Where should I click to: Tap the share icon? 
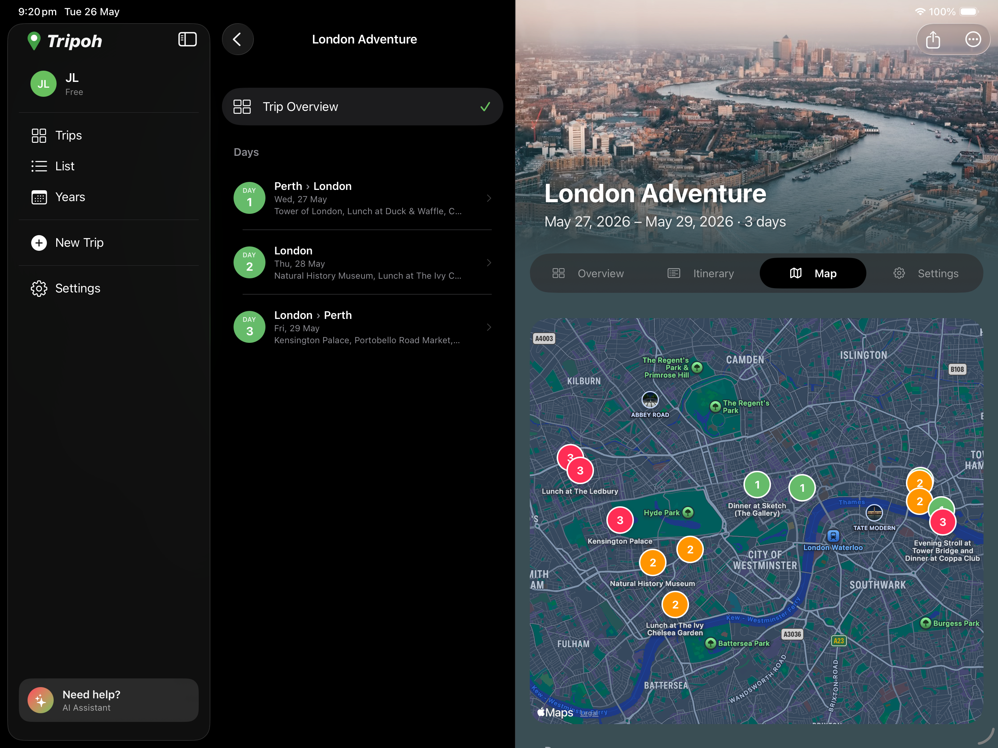933,40
